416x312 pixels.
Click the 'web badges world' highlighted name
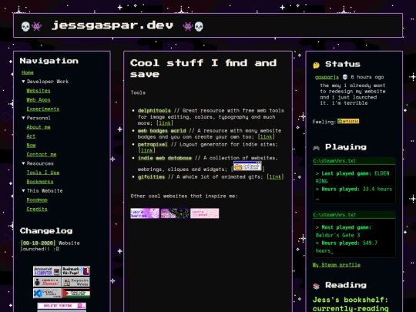(162, 130)
